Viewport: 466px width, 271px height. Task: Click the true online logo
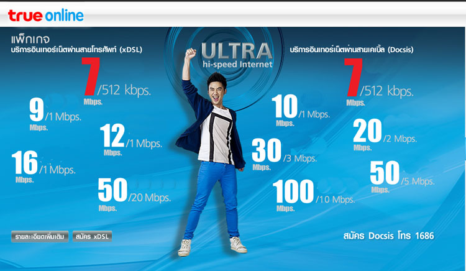pyautogui.click(x=46, y=16)
